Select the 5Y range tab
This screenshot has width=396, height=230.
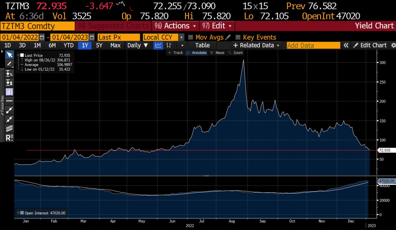click(x=99, y=46)
